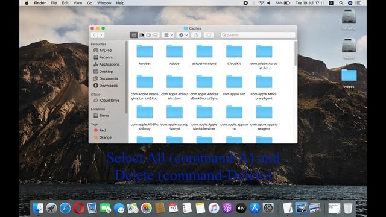Viewport: 386px width, 217px height.
Task: Open the View menu
Action: coord(78,3)
